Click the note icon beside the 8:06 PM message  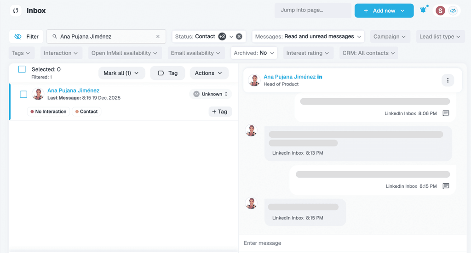446,113
